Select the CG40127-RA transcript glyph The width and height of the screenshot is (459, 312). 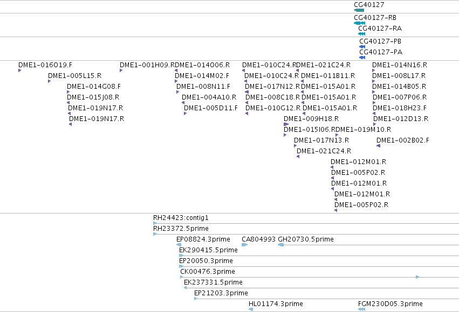pos(361,34)
